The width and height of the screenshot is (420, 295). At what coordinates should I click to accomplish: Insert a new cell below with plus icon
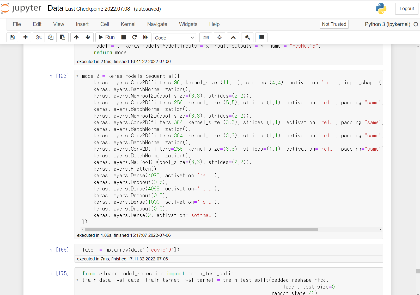point(25,37)
